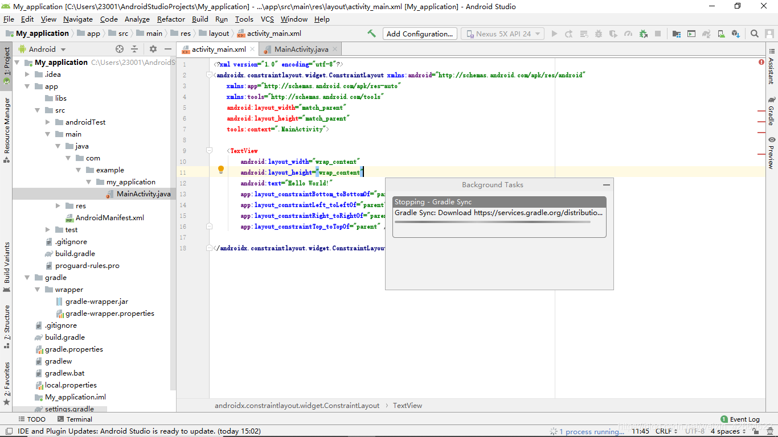
Task: Click the Search Everywhere magnifier icon
Action: coord(754,34)
